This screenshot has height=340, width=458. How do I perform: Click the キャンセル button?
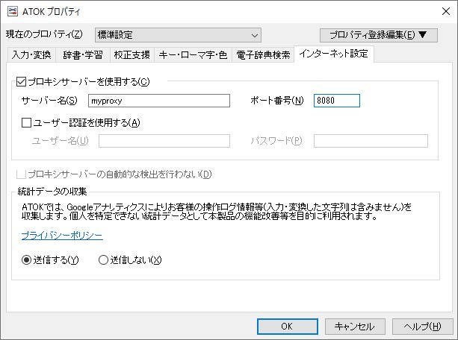(x=355, y=327)
